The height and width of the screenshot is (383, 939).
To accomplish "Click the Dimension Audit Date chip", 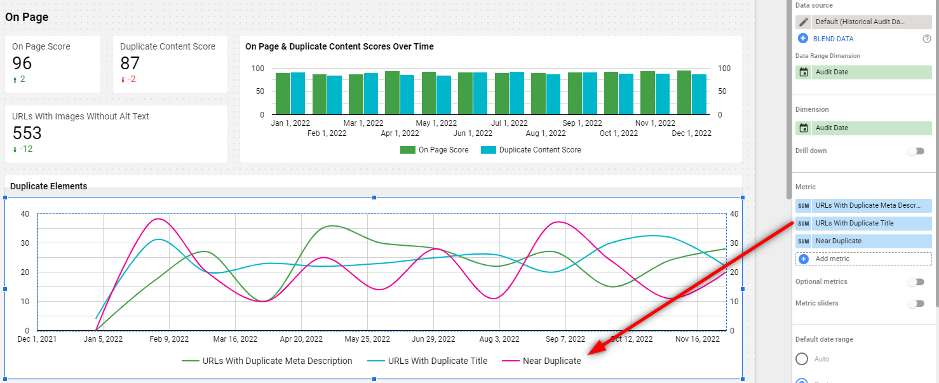I will click(863, 128).
